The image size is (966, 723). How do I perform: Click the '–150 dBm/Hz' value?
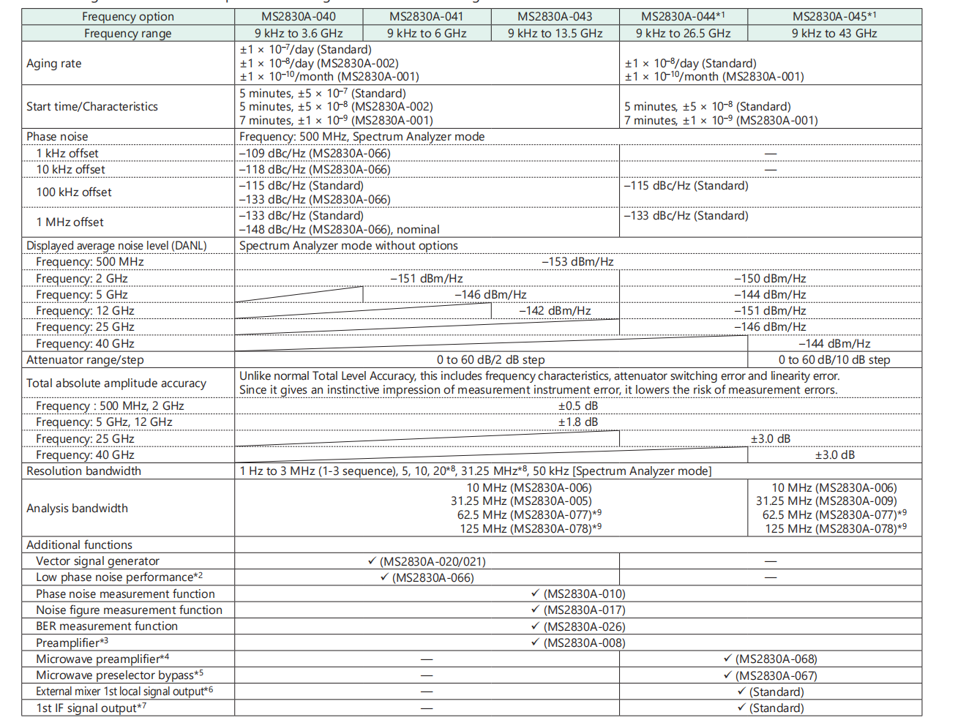pos(770,279)
